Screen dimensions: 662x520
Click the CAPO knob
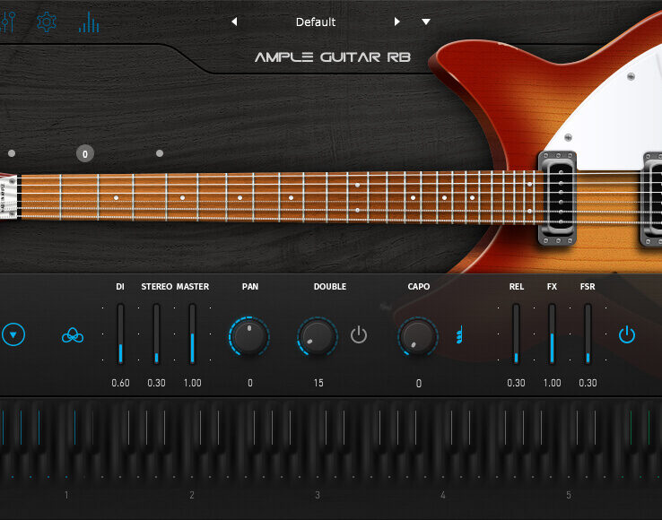coord(417,336)
